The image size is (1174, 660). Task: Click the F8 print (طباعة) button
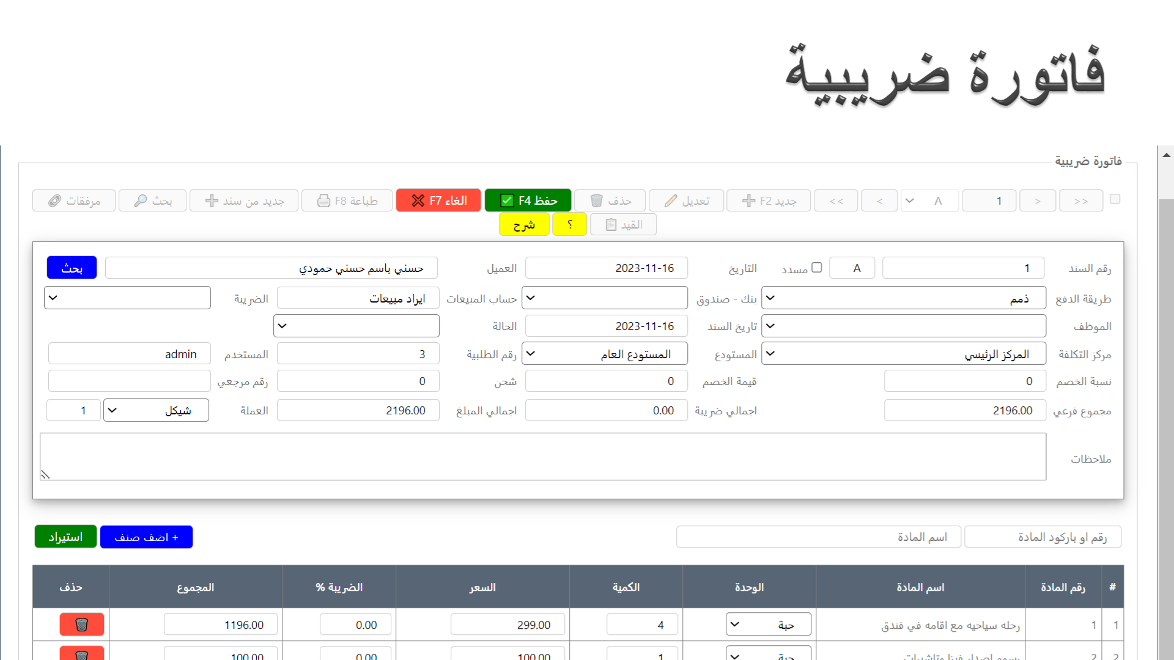click(347, 200)
